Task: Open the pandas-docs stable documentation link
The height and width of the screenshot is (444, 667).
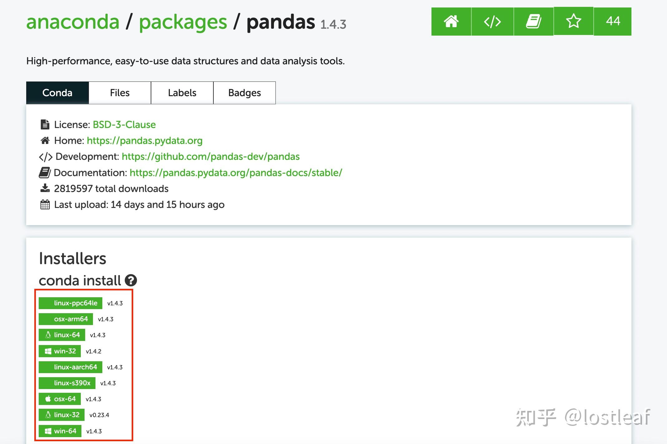Action: coord(236,173)
